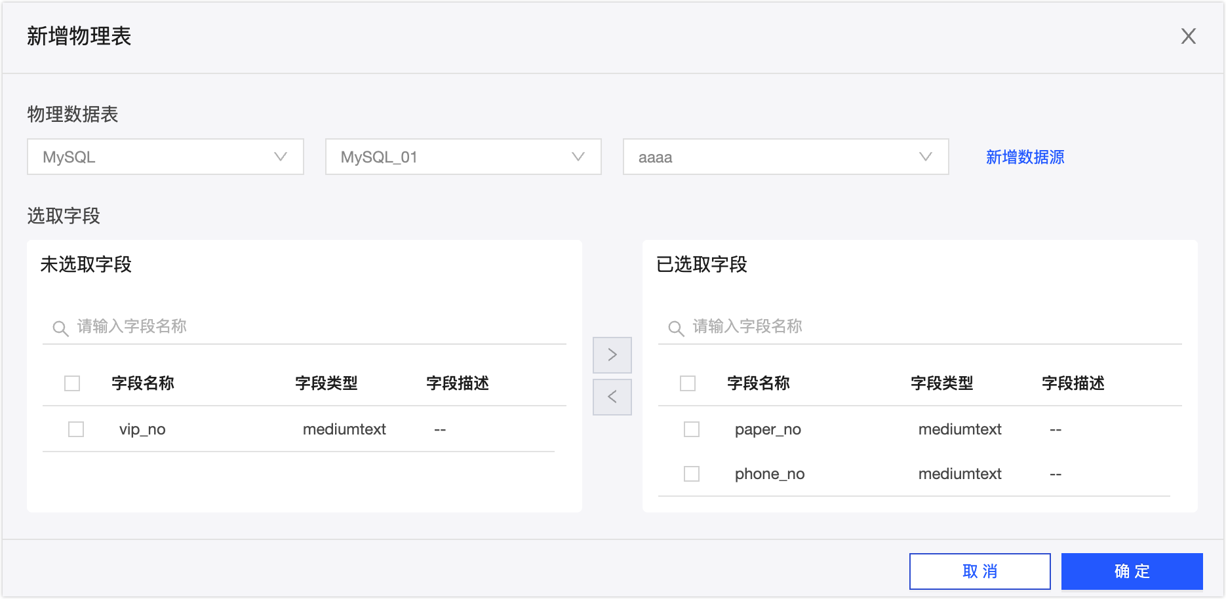This screenshot has width=1226, height=599.
Task: Click mediumtext type in vip_no row
Action: [344, 429]
